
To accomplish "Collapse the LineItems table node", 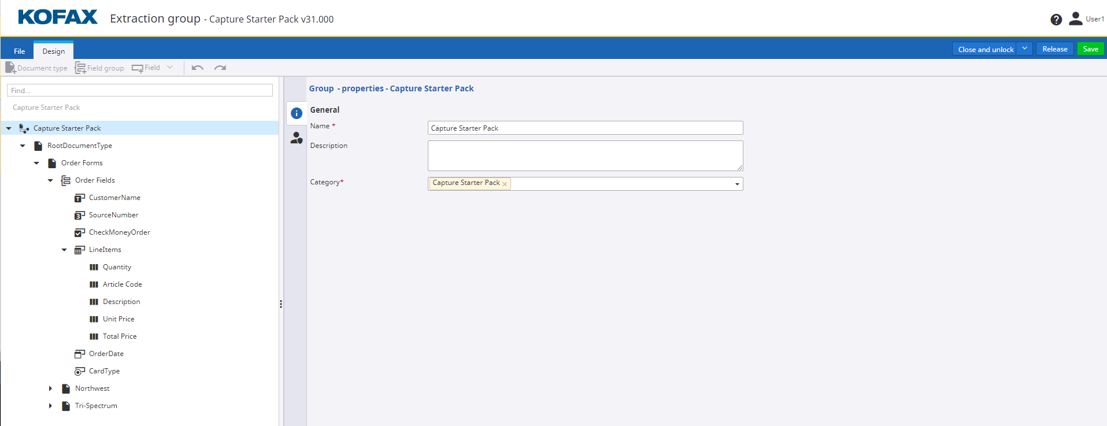I will point(64,250).
